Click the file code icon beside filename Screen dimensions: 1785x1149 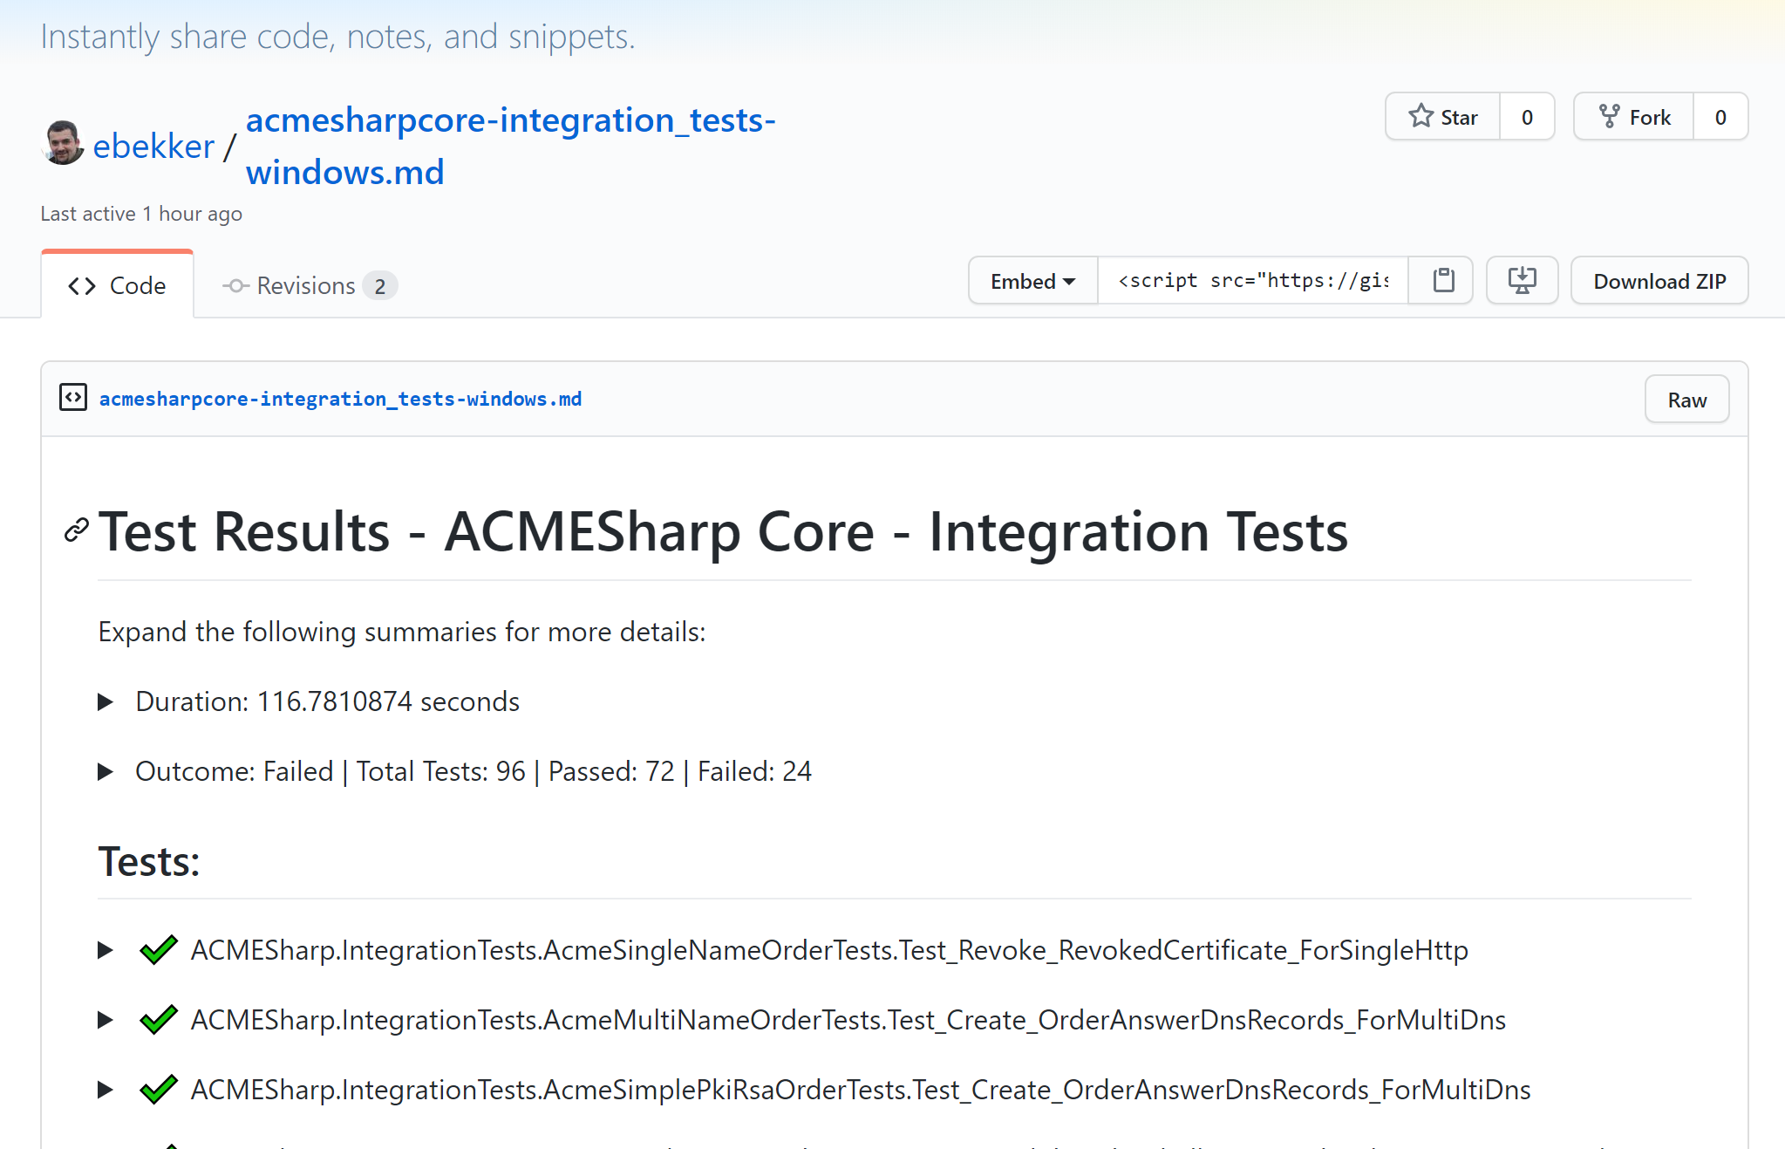73,398
